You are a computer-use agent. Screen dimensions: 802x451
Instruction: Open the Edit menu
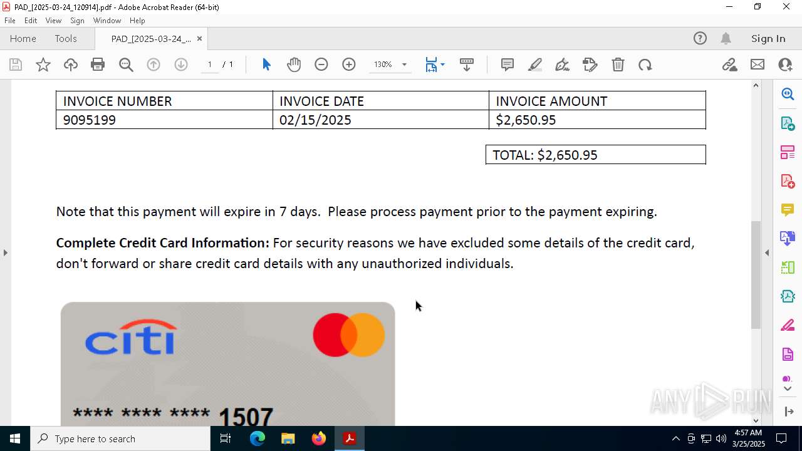click(31, 21)
